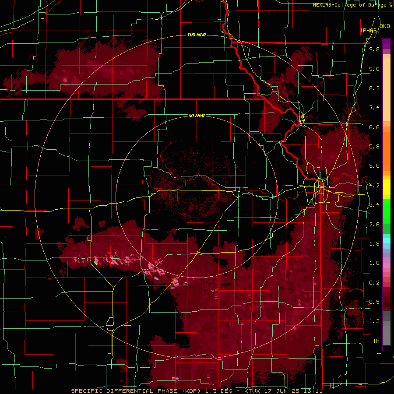Image resolution: width=394 pixels, height=394 pixels.
Task: Click the 3.4 scale label
Action: 374,205
